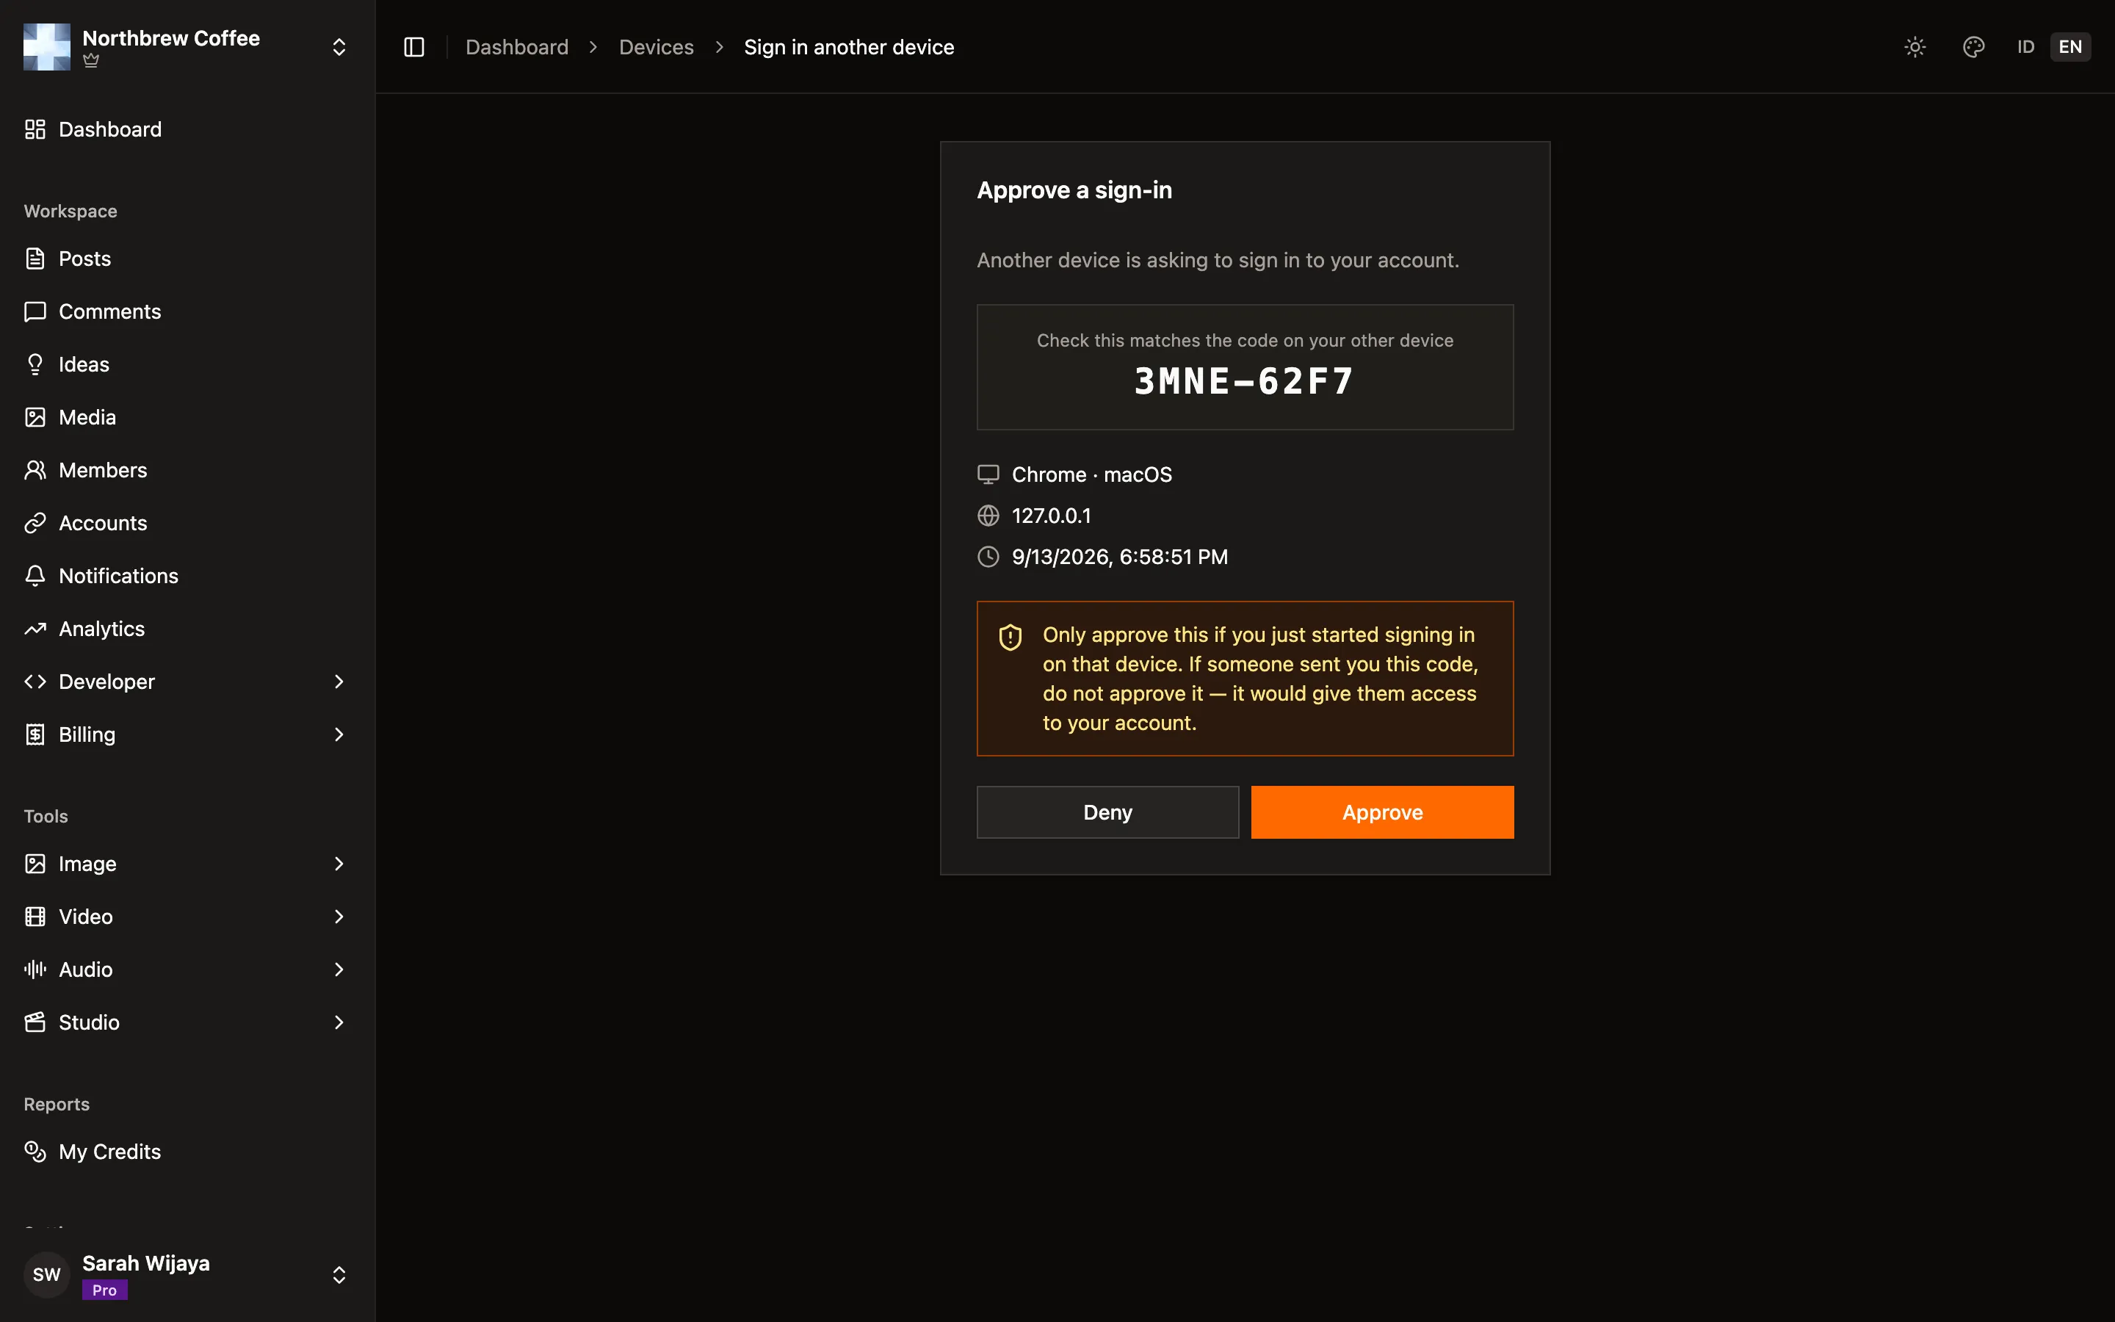Screen dimensions: 2115x1322
Task: Click the Ideas lightbulb icon
Action: [x=35, y=364]
